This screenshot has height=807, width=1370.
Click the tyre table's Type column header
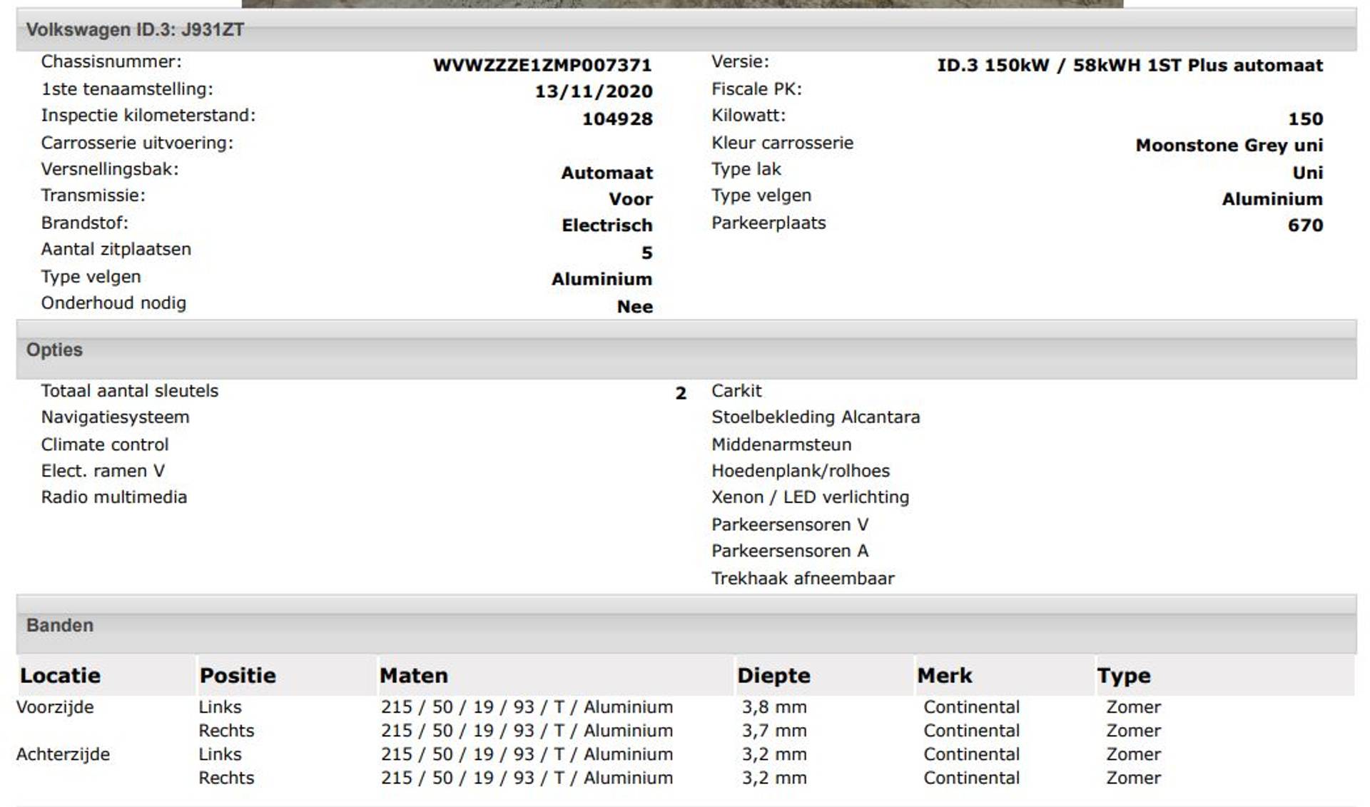pos(1124,675)
